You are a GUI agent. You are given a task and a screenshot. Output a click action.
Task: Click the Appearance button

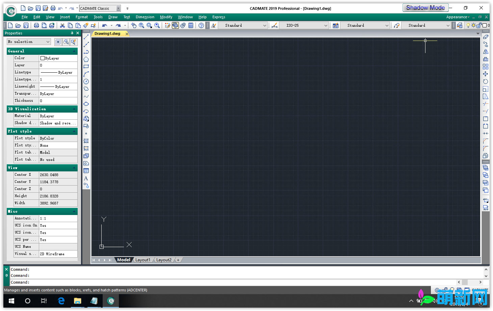coord(458,17)
